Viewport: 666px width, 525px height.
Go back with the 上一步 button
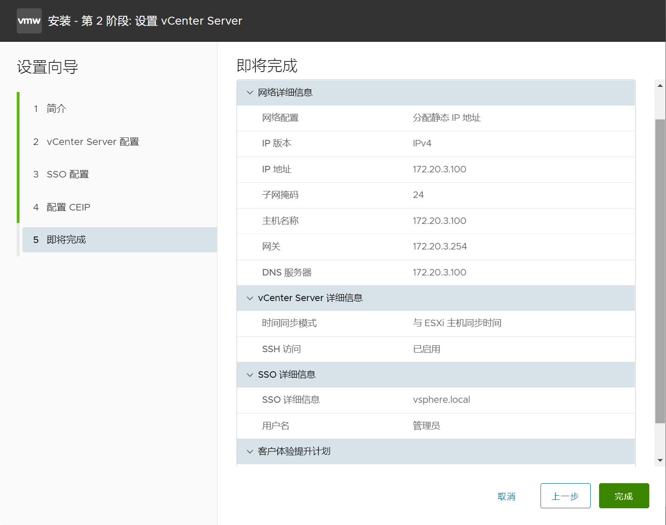pyautogui.click(x=565, y=496)
